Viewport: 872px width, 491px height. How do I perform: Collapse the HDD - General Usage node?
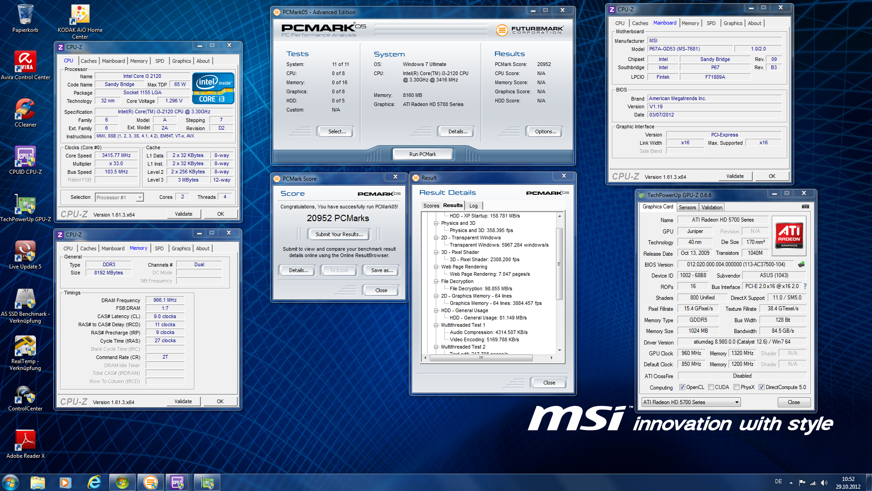436,311
